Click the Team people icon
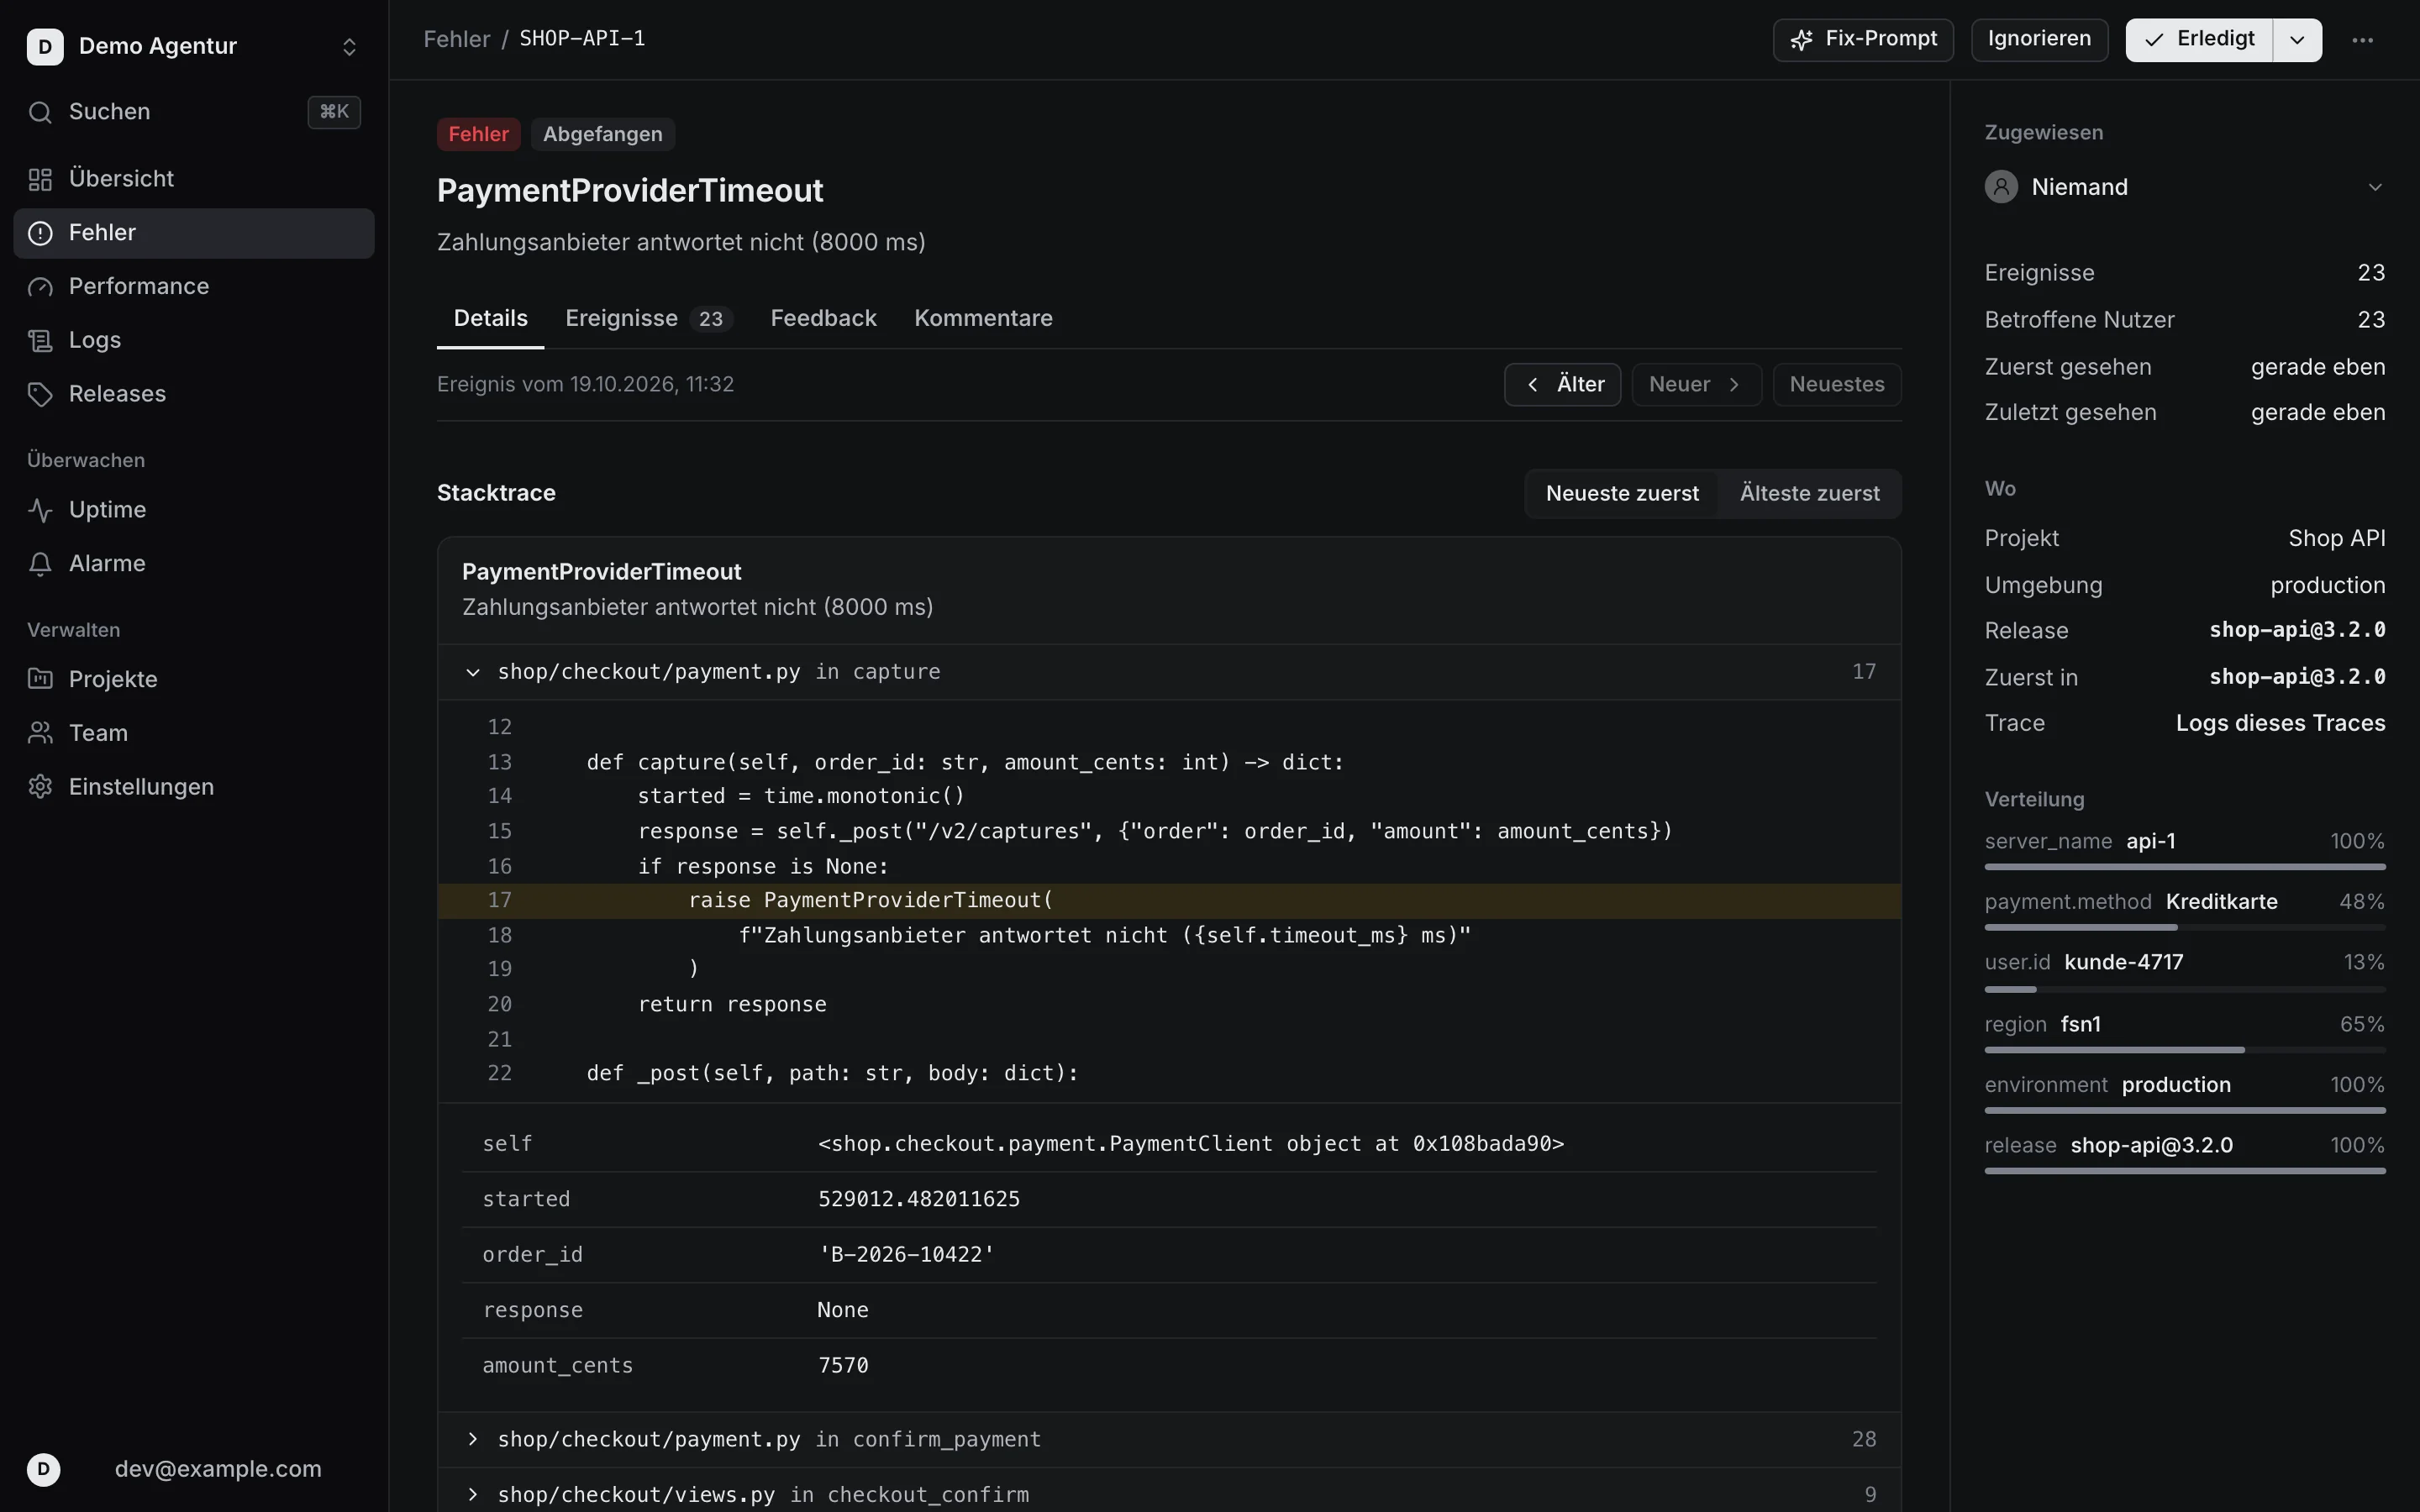The image size is (2420, 1512). 40,733
